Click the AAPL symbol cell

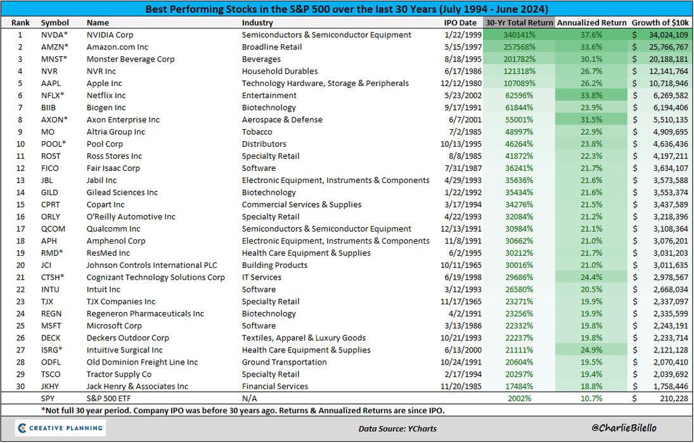[51, 84]
